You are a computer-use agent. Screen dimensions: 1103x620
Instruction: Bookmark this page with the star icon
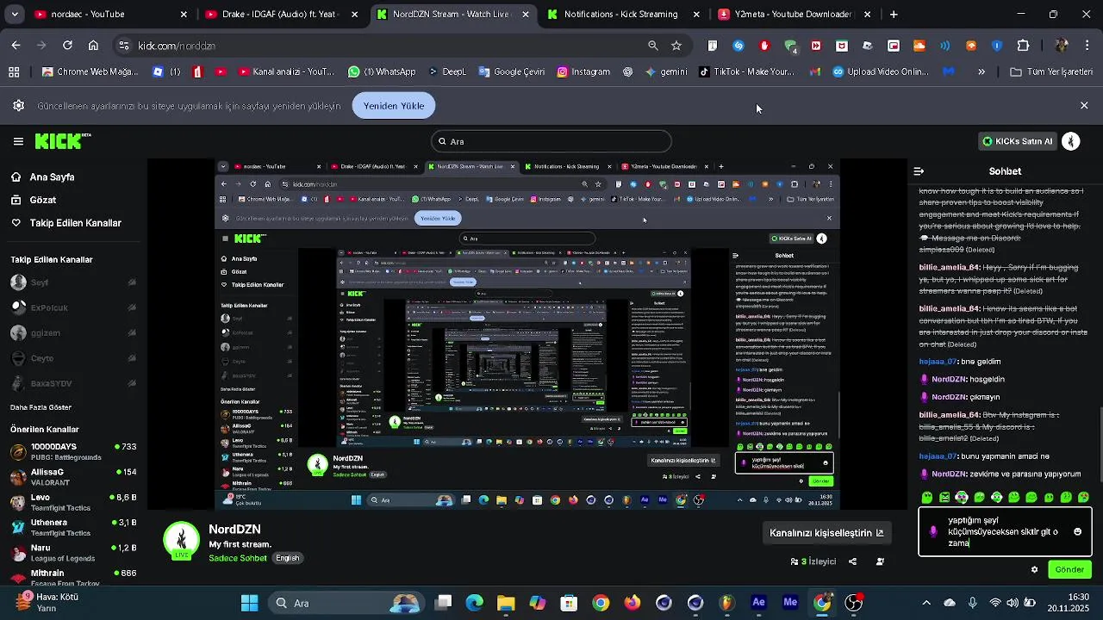[x=676, y=46]
